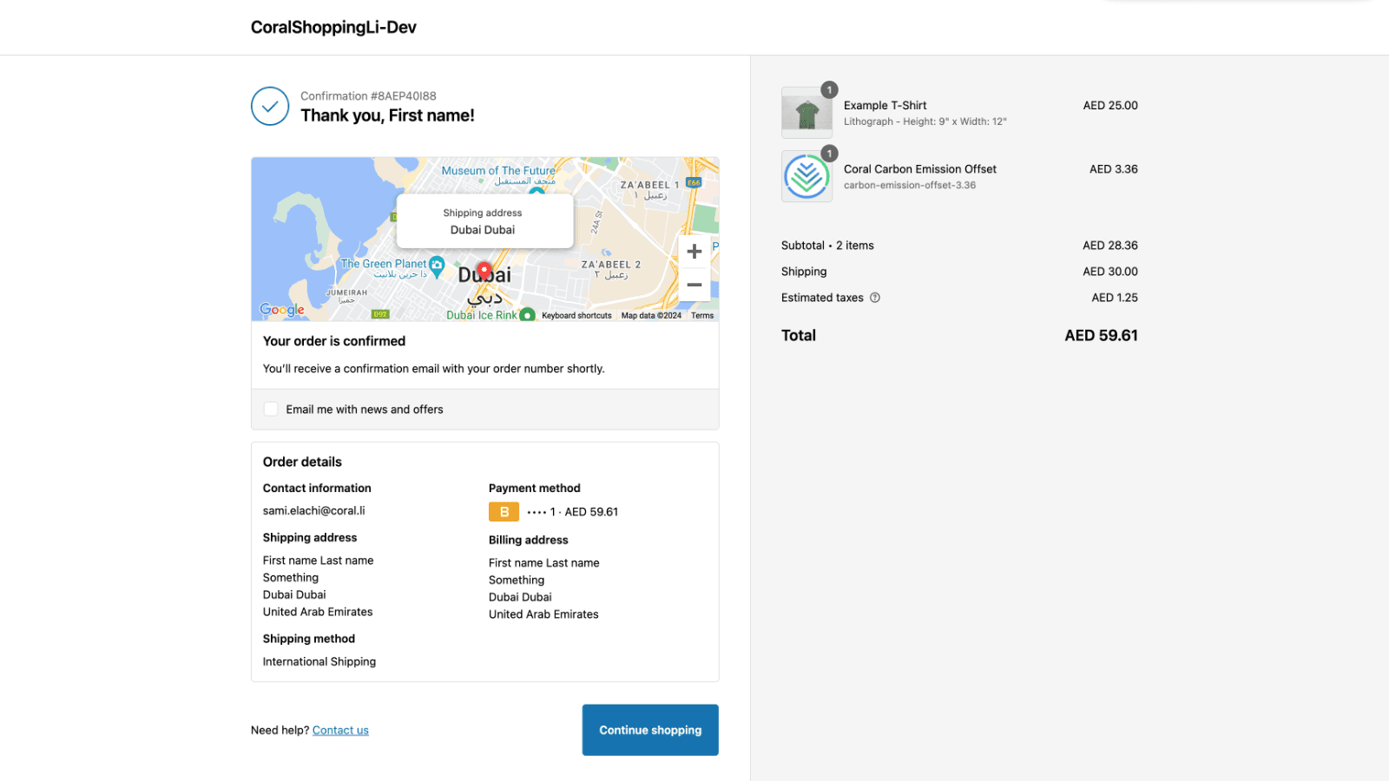Screen dimensions: 1389x781
Task: Click the map zoom in plus button
Action: coord(694,252)
